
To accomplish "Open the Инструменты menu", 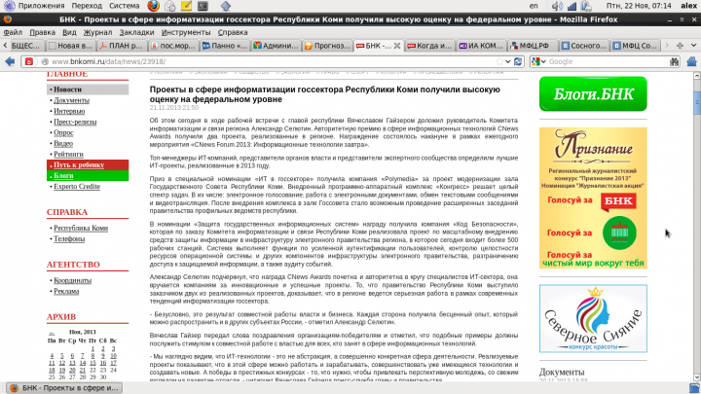I will click(x=186, y=32).
